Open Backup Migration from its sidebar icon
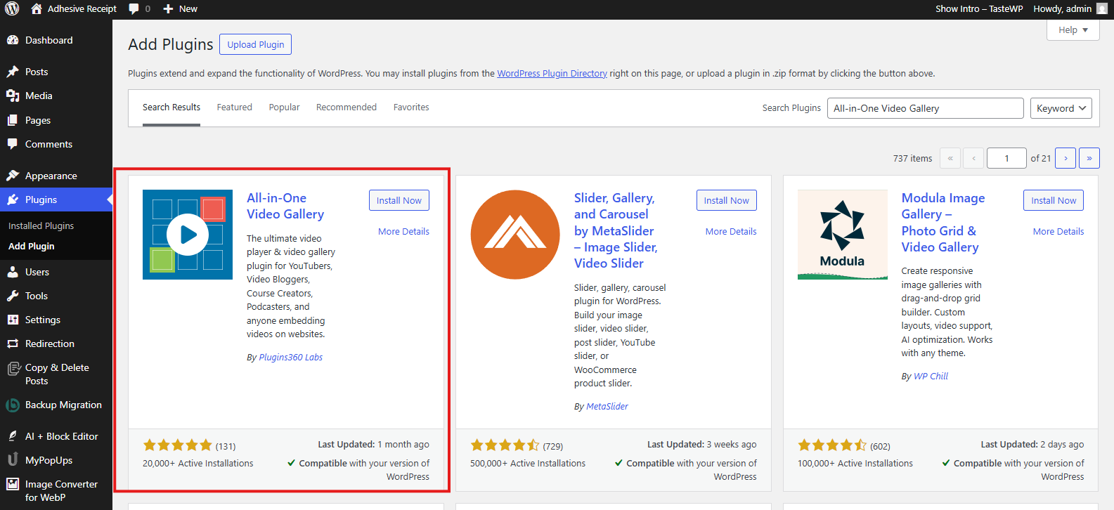 [x=13, y=405]
